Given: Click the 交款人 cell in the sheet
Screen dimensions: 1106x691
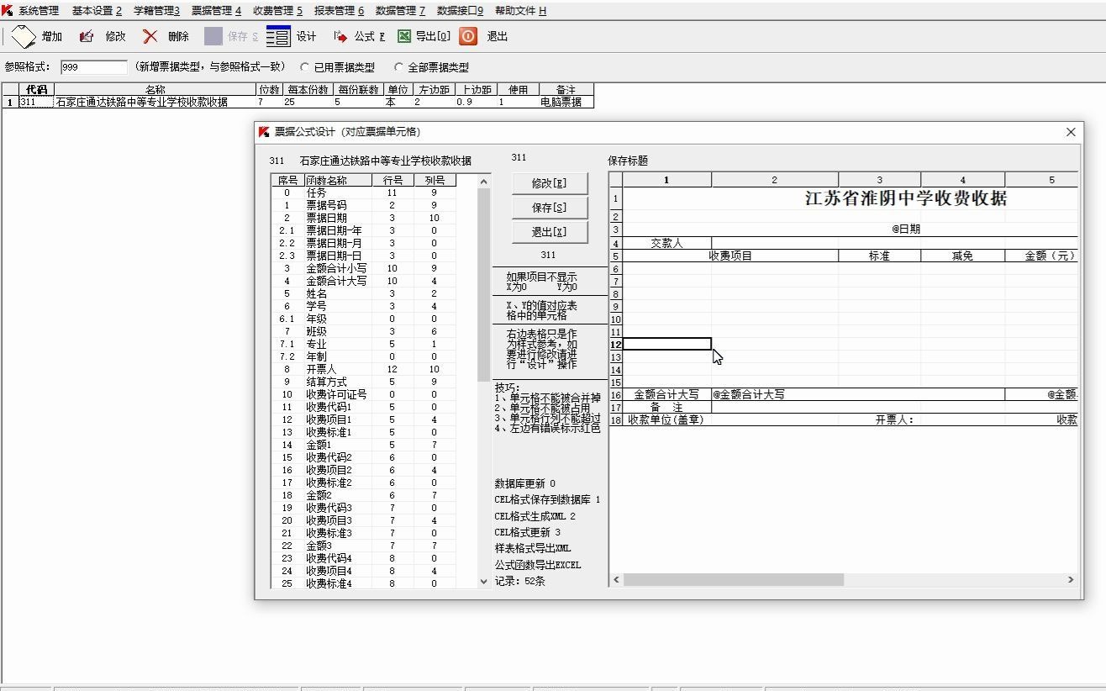Looking at the screenshot, I should [666, 243].
